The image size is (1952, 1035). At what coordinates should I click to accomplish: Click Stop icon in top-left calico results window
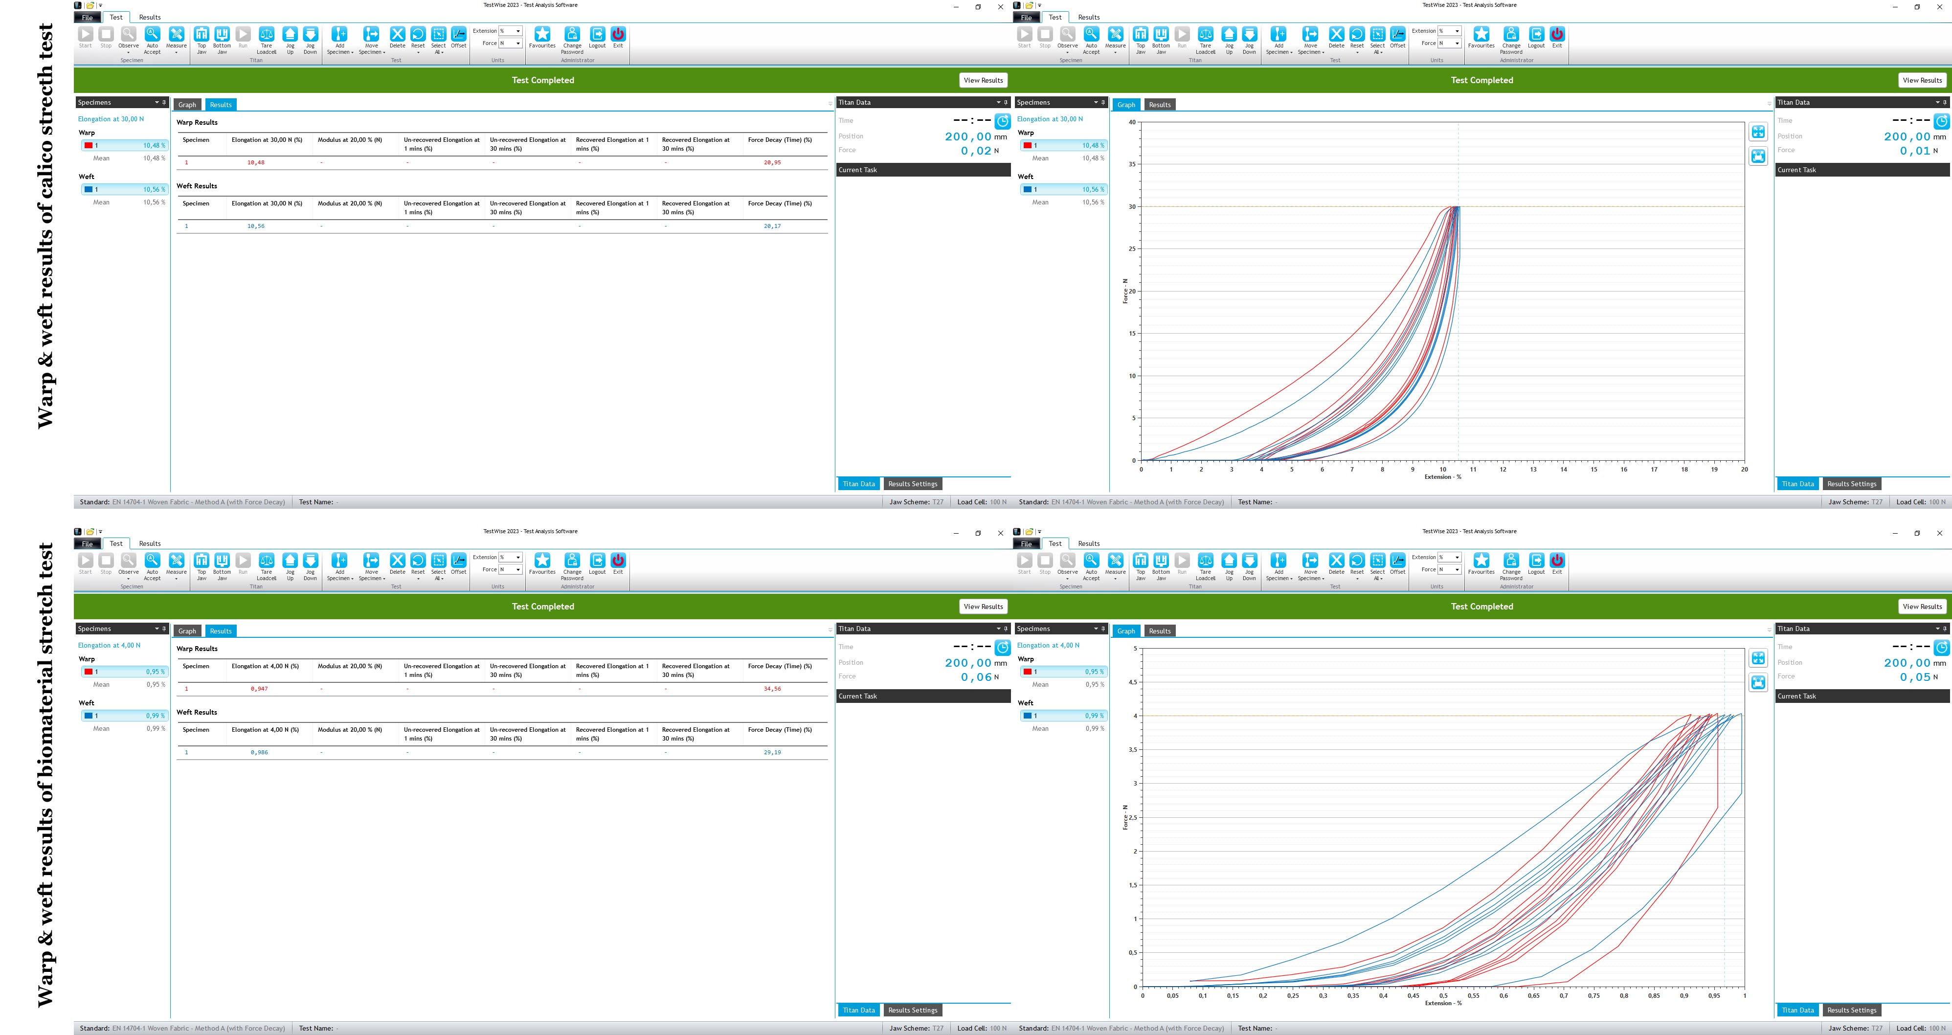[x=106, y=34]
